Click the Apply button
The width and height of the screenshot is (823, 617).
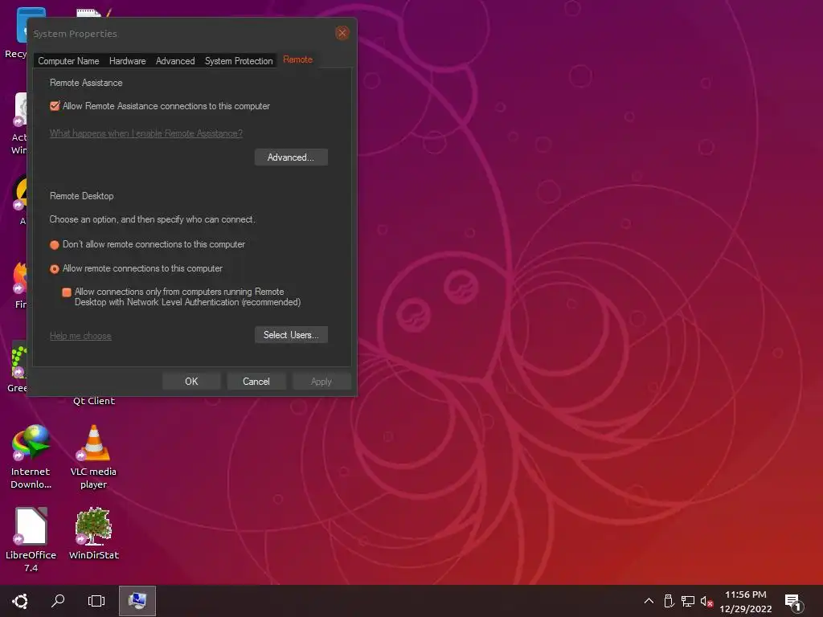tap(321, 382)
